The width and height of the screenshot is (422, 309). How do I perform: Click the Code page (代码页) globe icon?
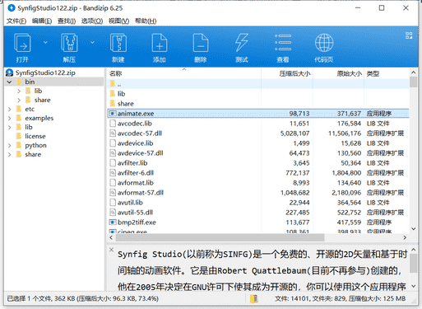point(324,43)
